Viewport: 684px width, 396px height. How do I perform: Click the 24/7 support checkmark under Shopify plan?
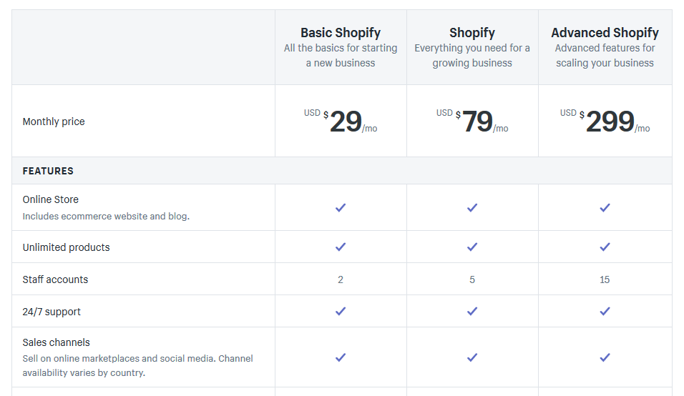pyautogui.click(x=472, y=312)
